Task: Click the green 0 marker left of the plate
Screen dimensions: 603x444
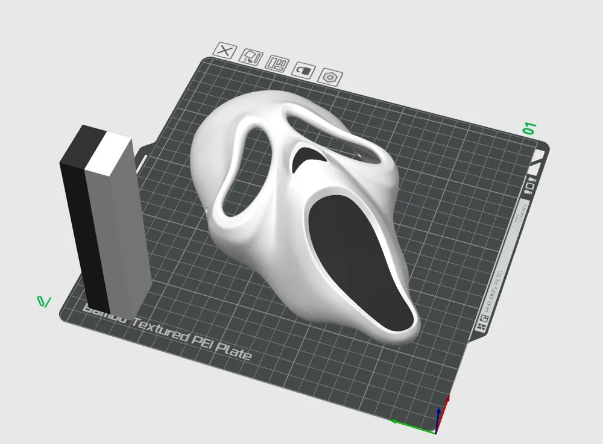Action: tap(42, 301)
